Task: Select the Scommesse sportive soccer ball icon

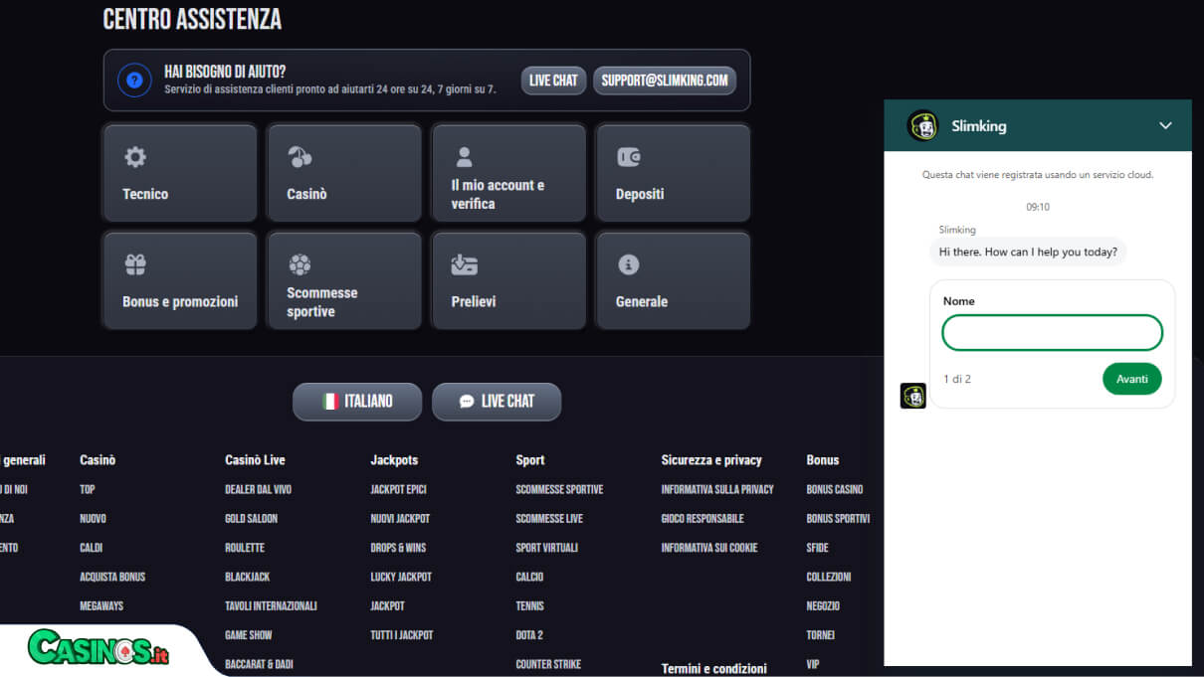Action: tap(300, 264)
